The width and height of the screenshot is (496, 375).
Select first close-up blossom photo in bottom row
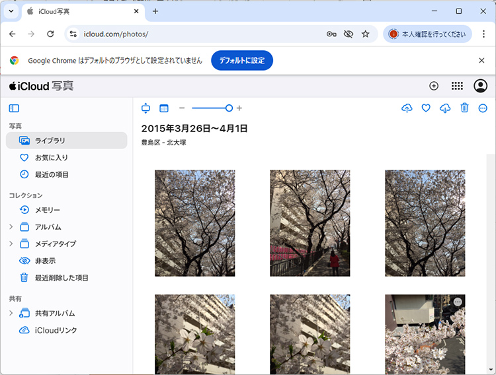[195, 335]
